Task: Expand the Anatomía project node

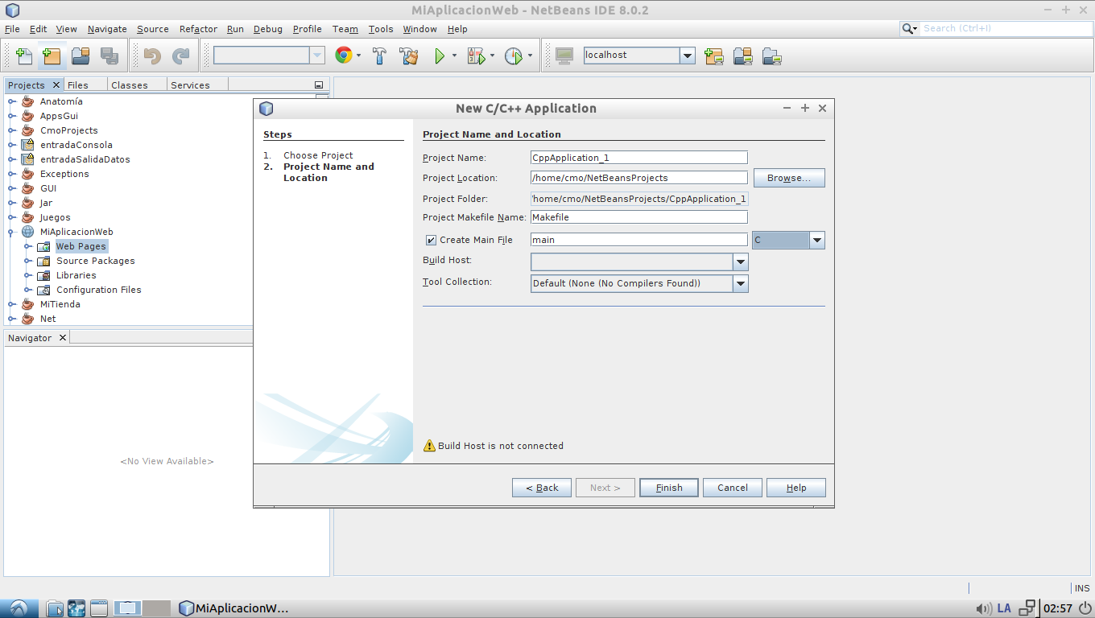Action: (12, 101)
